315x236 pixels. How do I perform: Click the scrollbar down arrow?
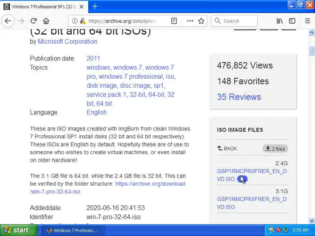311,221
